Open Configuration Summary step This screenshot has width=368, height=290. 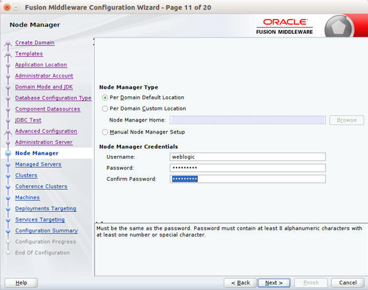click(x=46, y=230)
